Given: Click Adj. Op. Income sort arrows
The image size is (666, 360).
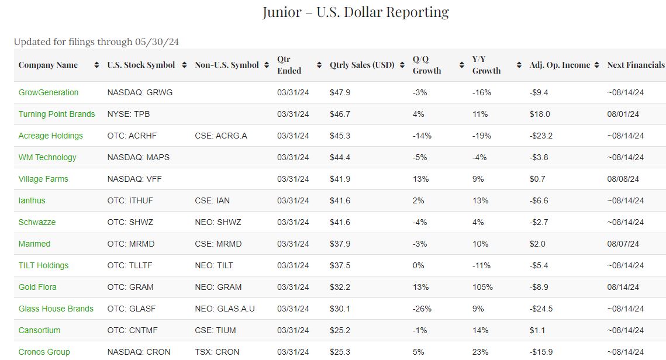Looking at the screenshot, I should click(596, 65).
